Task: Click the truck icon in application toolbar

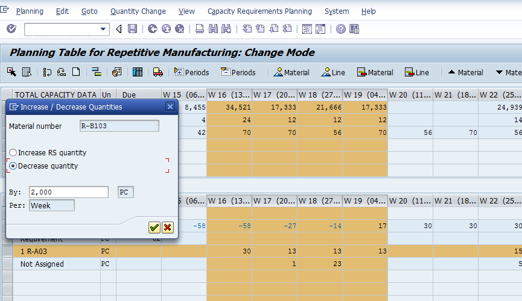Action: click(x=158, y=72)
